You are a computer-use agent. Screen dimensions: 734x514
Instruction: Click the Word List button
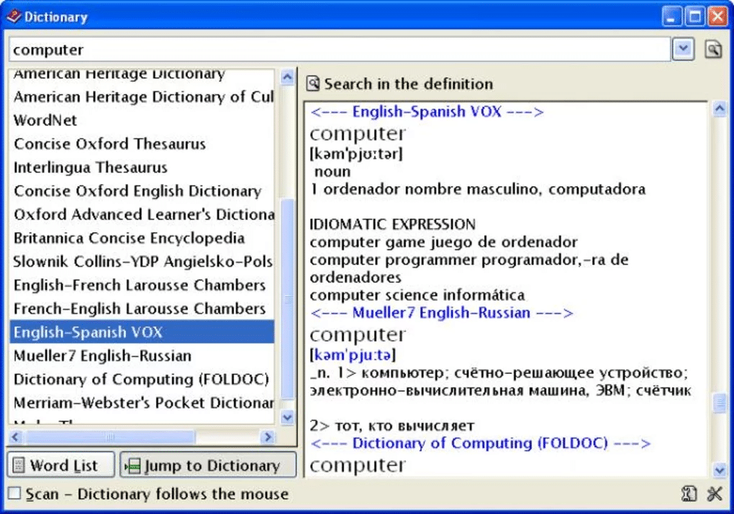point(60,465)
